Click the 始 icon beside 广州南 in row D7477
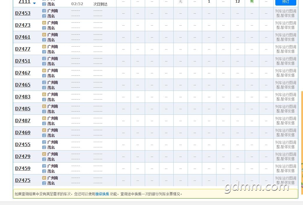The height and width of the screenshot is (205, 303). point(44,47)
